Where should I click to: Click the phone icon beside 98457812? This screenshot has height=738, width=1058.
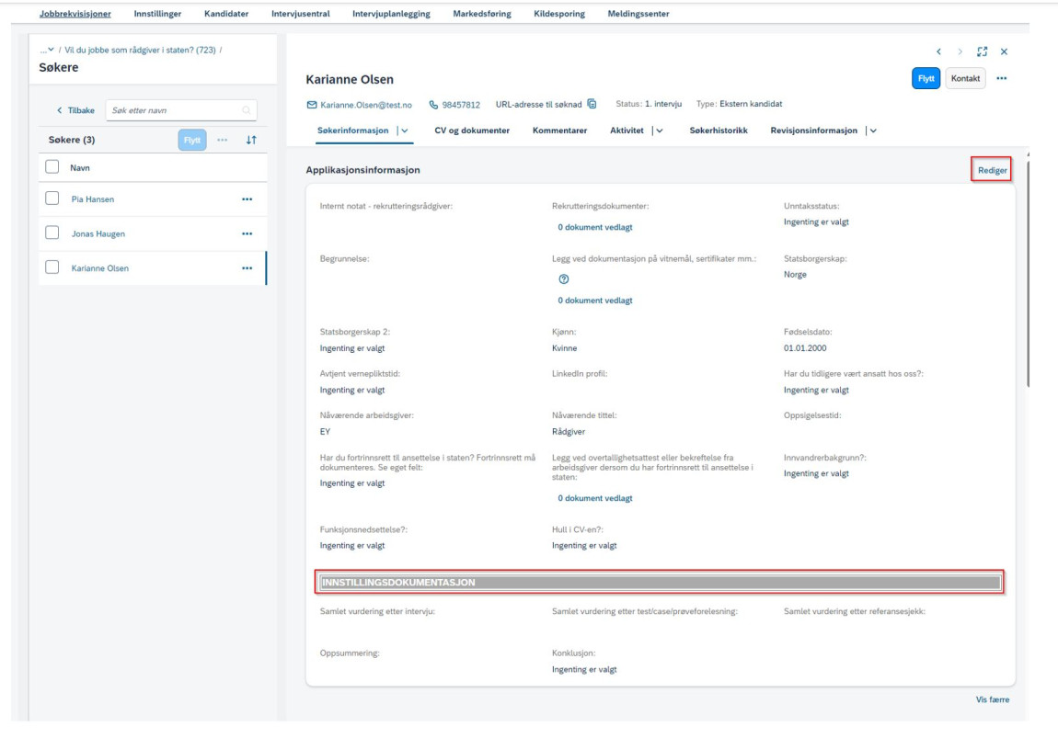click(434, 105)
